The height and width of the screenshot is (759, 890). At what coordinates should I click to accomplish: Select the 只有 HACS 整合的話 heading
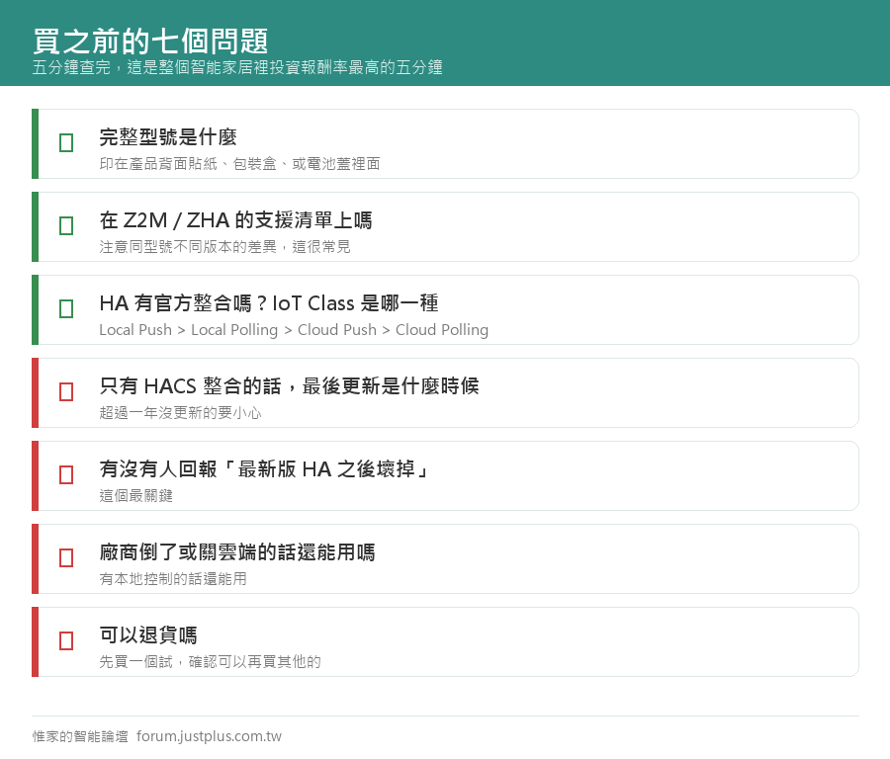[x=289, y=385]
